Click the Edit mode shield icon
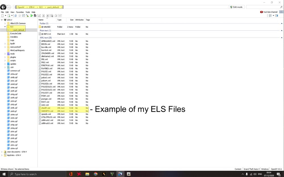Viewport: 284px width, 177px height. 231,7
